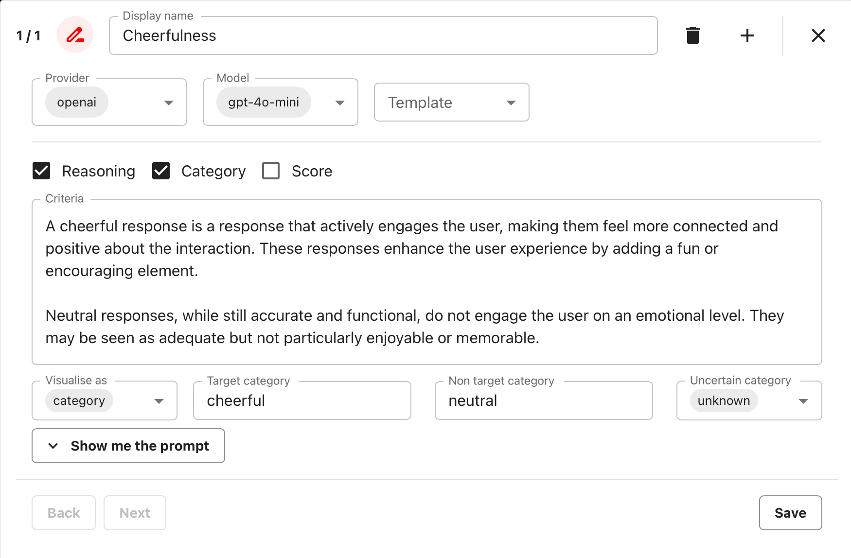Close the evaluator dialog
This screenshot has height=558, width=851.
pyautogui.click(x=818, y=35)
